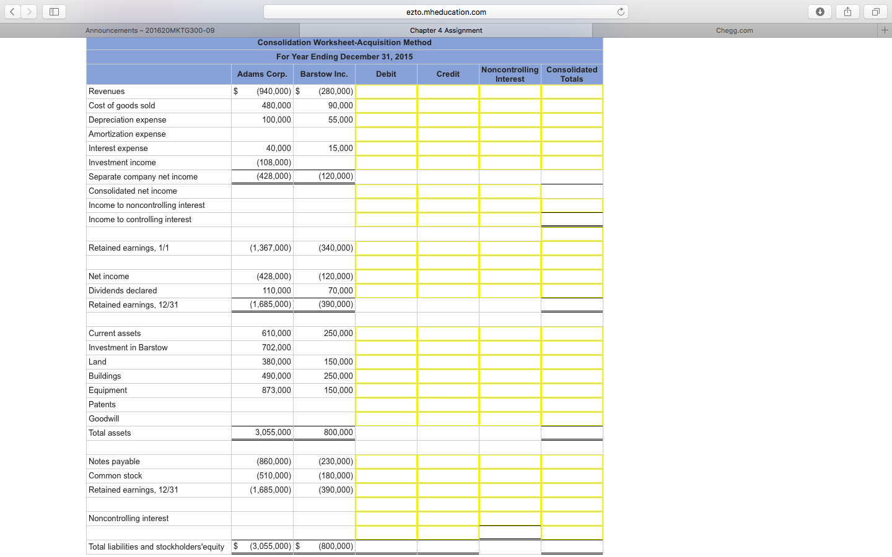Image resolution: width=892 pixels, height=557 pixels.
Task: Click the Consolidation Worksheet-Acquisition Method title
Action: point(344,43)
